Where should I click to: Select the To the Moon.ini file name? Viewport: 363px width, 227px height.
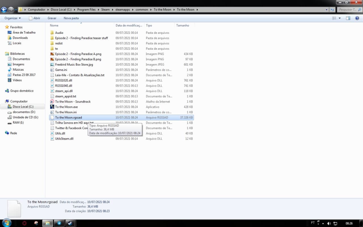(x=66, y=112)
